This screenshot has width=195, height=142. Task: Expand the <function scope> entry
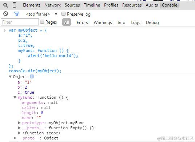19,133
